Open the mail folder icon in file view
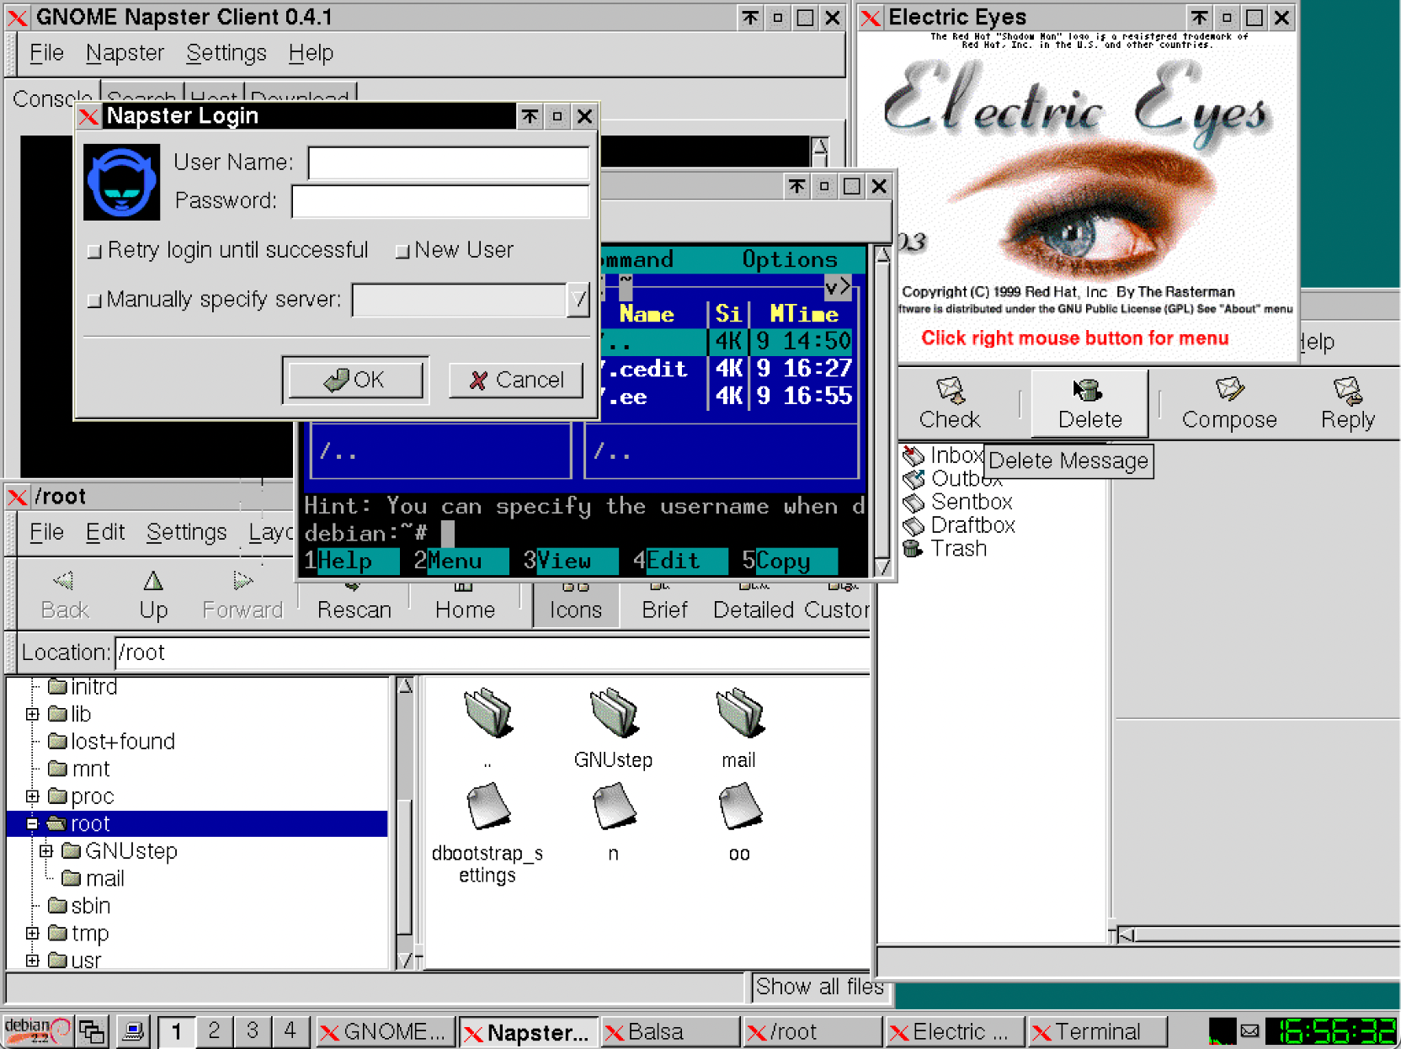1401x1049 pixels. coord(738,713)
